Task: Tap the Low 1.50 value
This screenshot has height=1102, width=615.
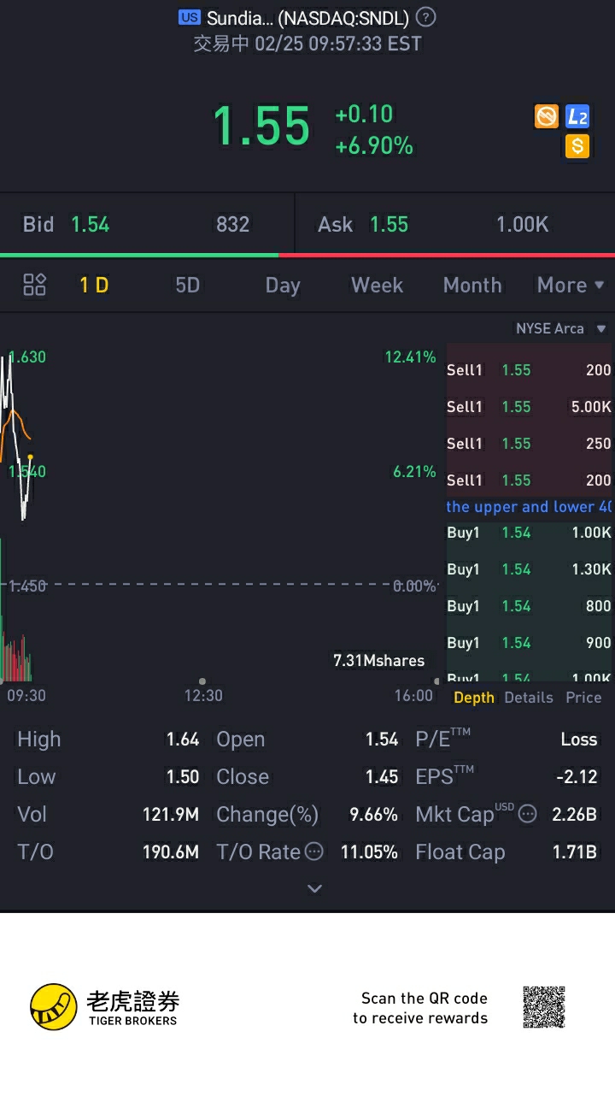Action: [x=183, y=777]
